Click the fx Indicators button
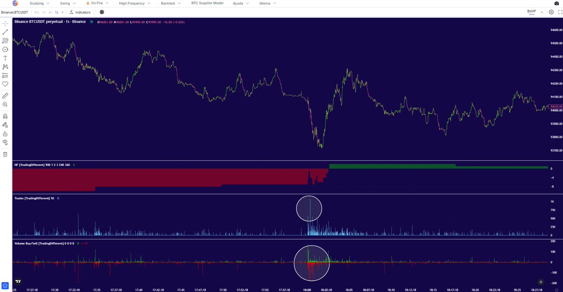Viewport: 563px width, 292px height. [80, 12]
